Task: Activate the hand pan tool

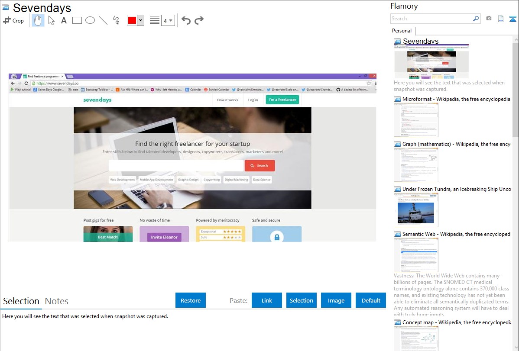Action: [38, 20]
